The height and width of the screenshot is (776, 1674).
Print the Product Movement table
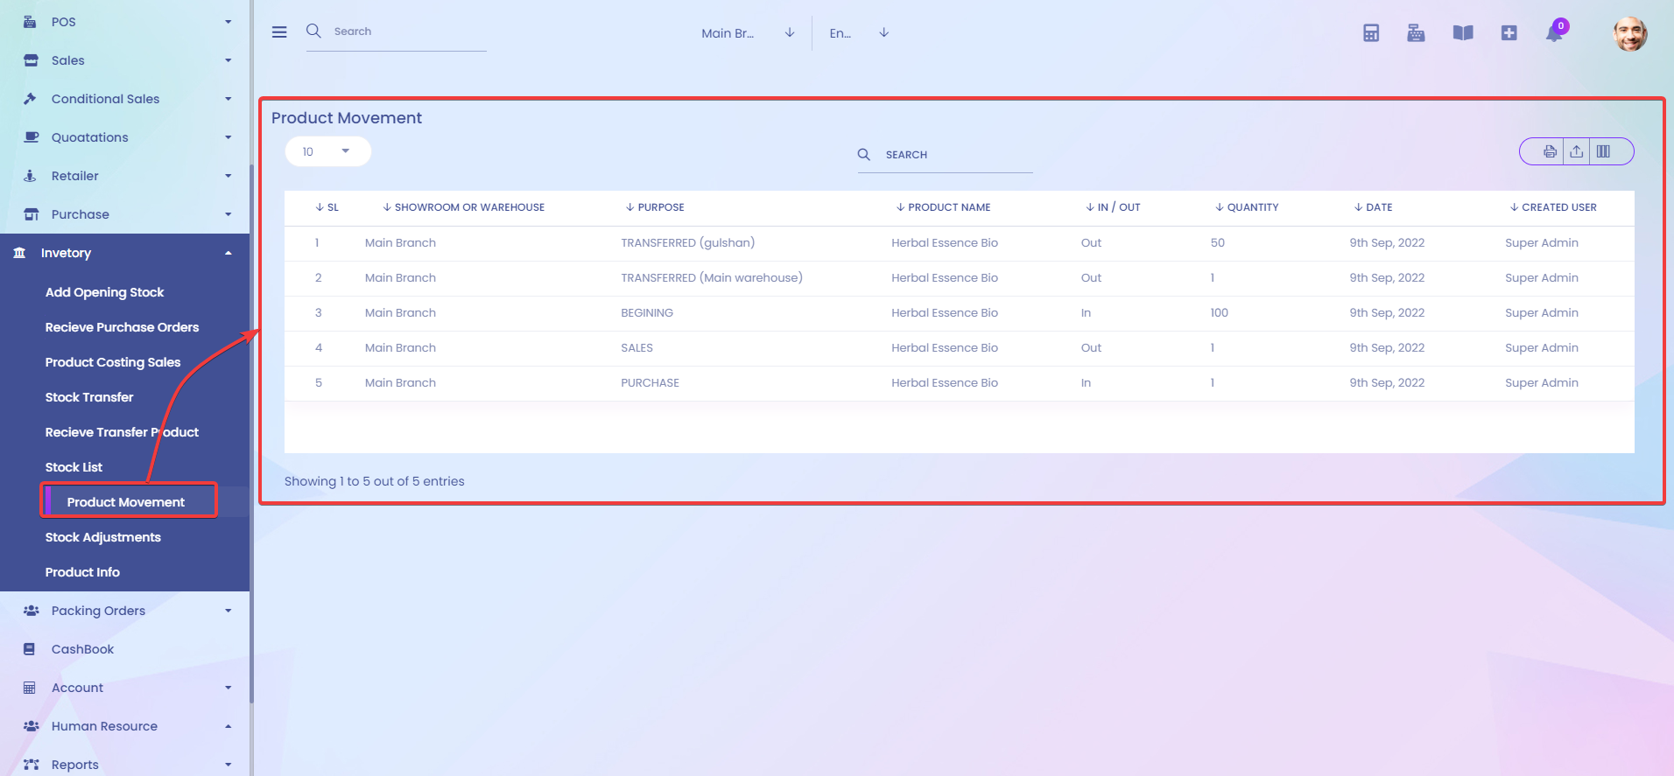(x=1550, y=151)
